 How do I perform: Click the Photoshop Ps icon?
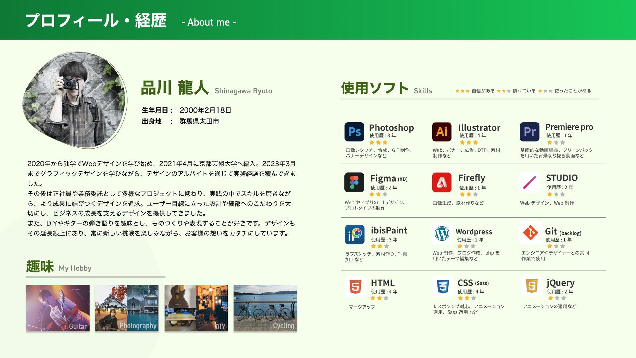[x=354, y=132]
